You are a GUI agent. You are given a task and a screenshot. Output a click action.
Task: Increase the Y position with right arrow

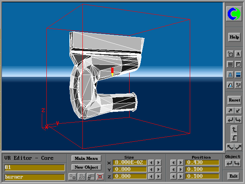point(180,169)
